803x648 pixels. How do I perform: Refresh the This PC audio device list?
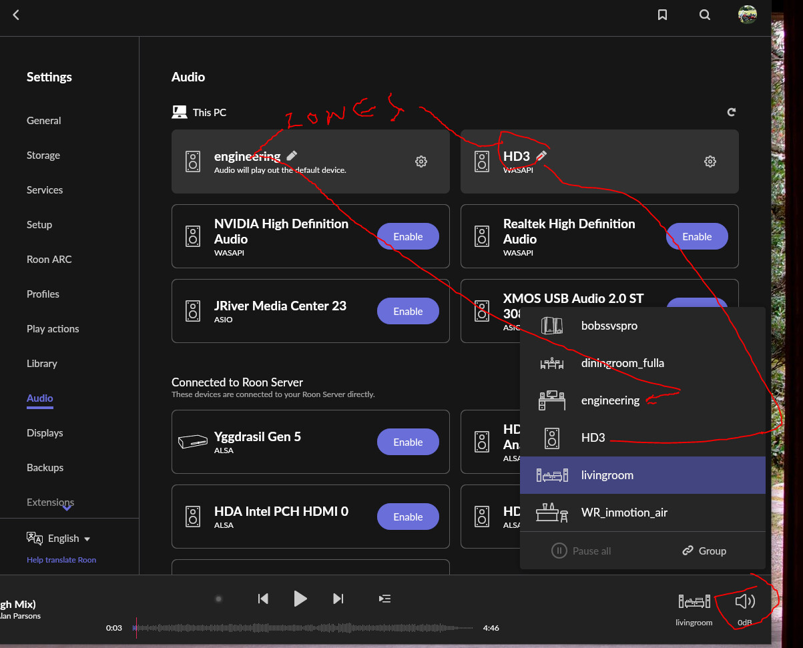[732, 113]
